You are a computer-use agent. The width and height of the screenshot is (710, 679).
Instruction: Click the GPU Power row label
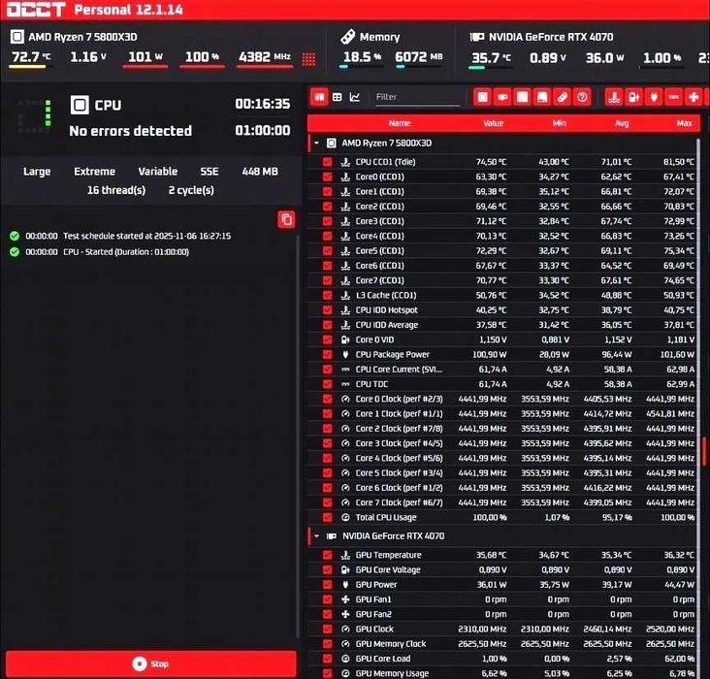[376, 584]
